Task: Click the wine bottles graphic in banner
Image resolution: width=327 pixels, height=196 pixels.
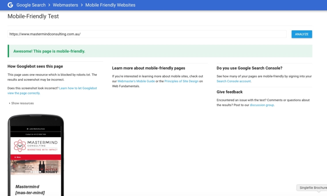Action: (x=41, y=166)
